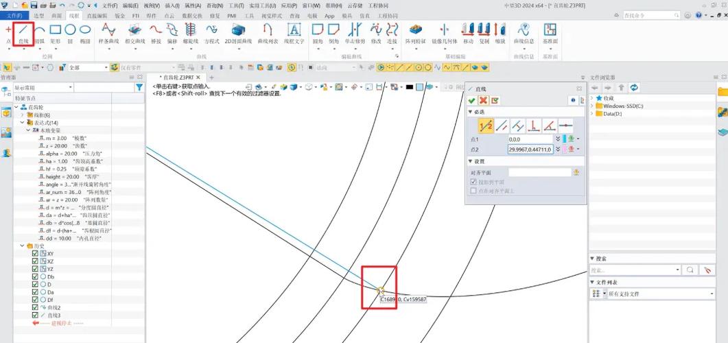728x343 pixels.
Task: Expand the Windows-SSD(C:) drive node
Action: (592, 106)
